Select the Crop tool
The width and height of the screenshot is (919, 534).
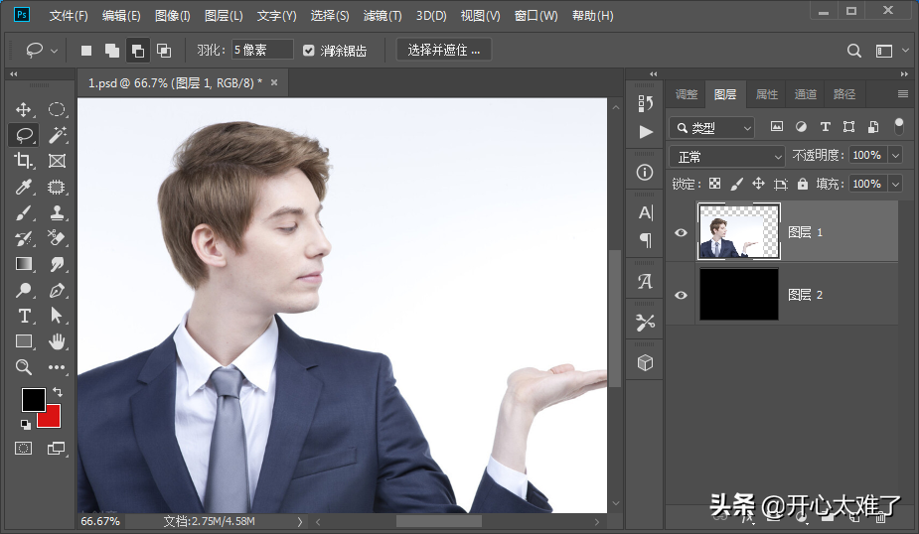(24, 161)
